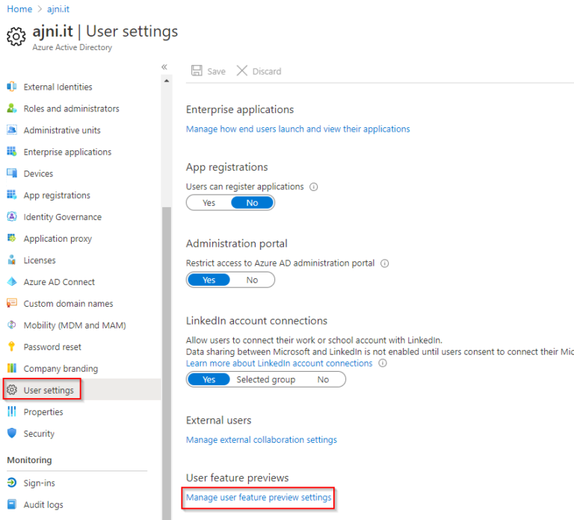Open Manage external collaboration settings link
This screenshot has height=520, width=574.
point(262,439)
